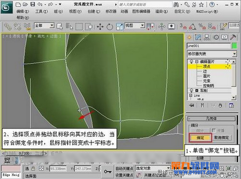Toggle the 编辑面片 modifier light bulb
Image resolution: width=241 pixels, height=179 pixels.
191,61
